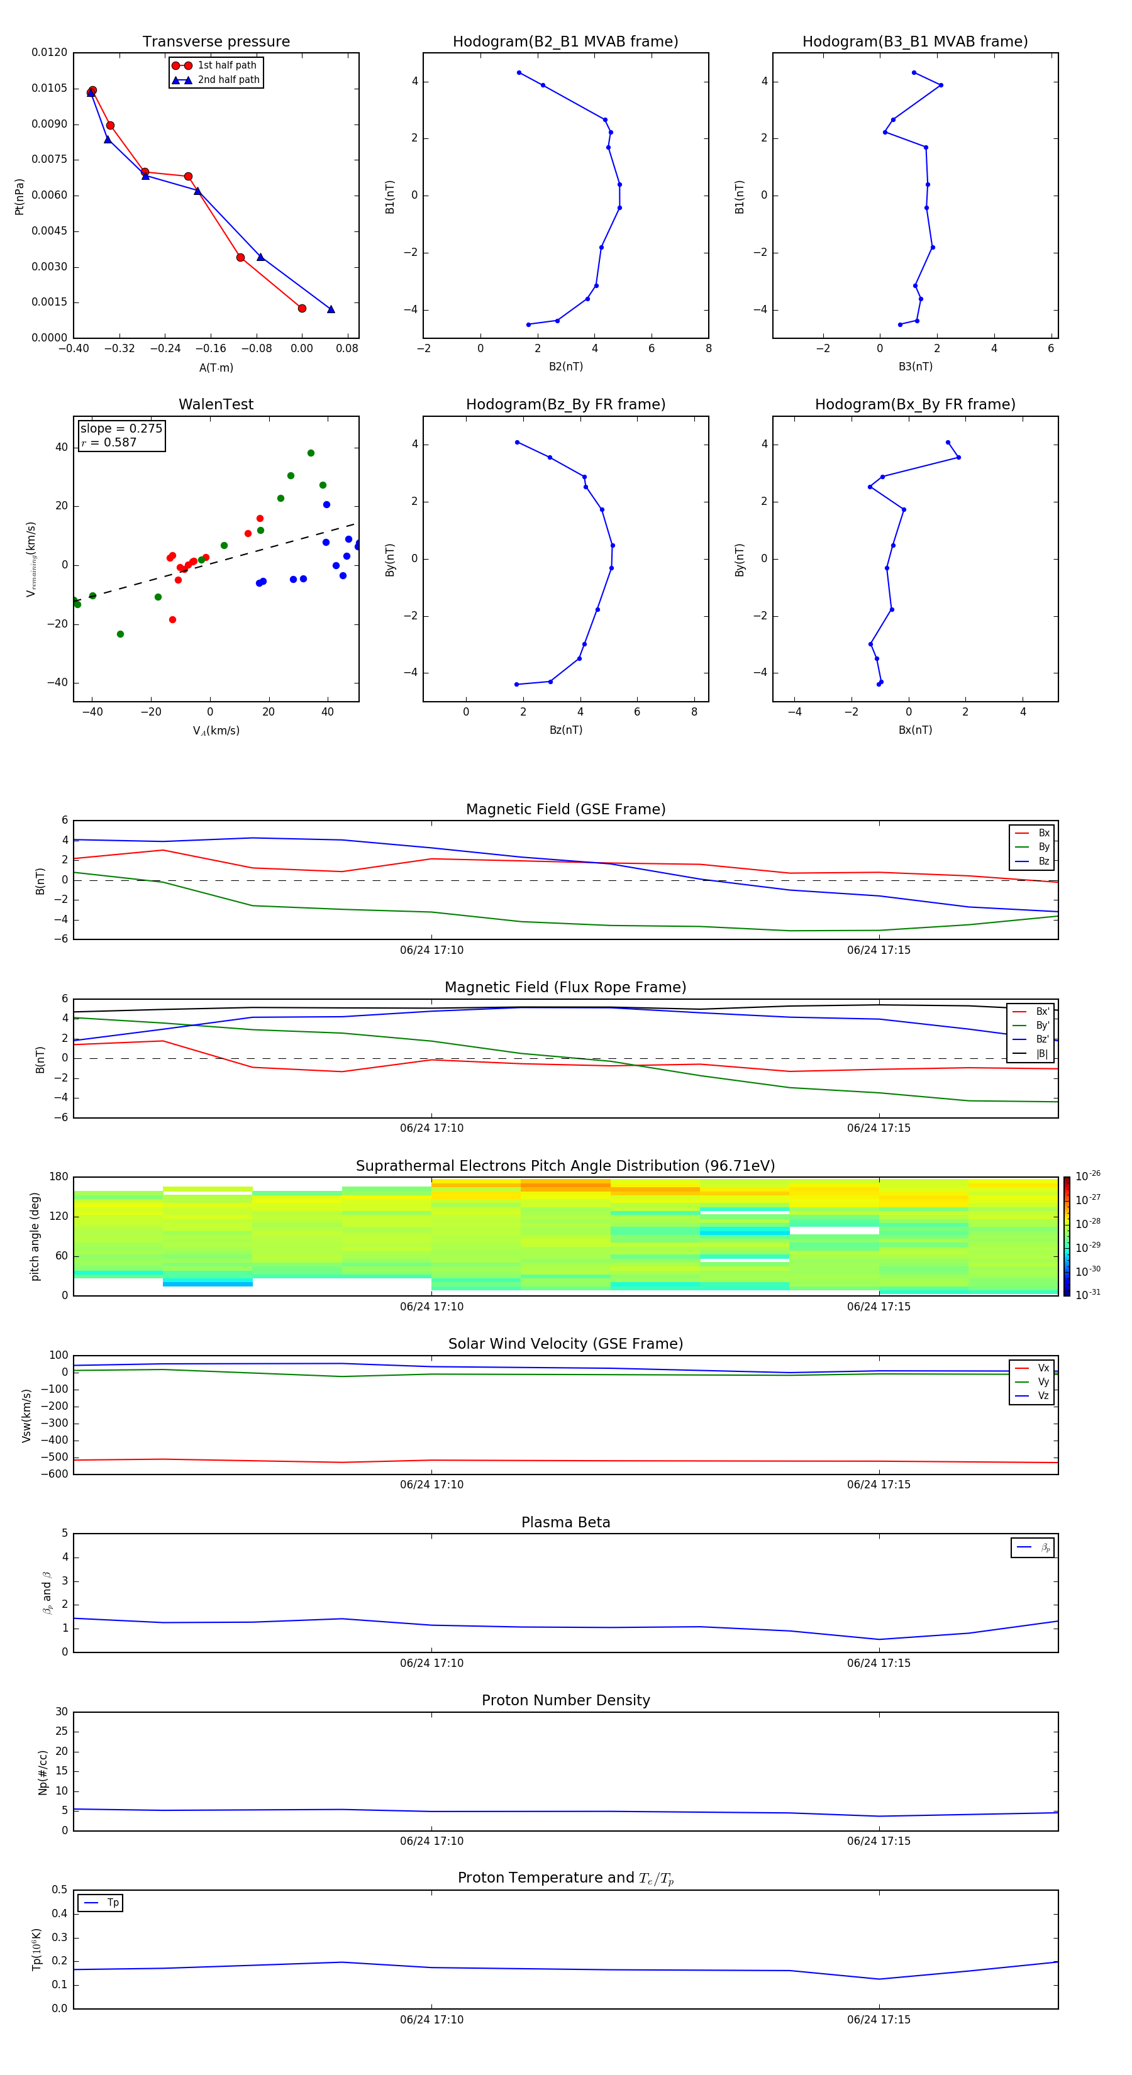Click 06/24 17:10 tick under GSE magnetic plot
The height and width of the screenshot is (2075, 1132).
click(432, 951)
